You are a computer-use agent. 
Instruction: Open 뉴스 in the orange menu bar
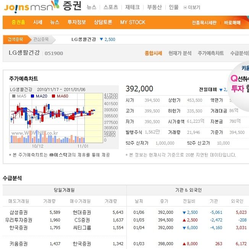click(x=55, y=22)
